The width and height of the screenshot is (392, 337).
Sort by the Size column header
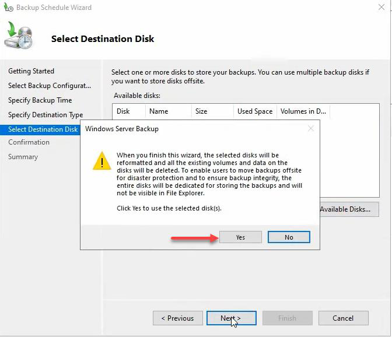coord(212,111)
